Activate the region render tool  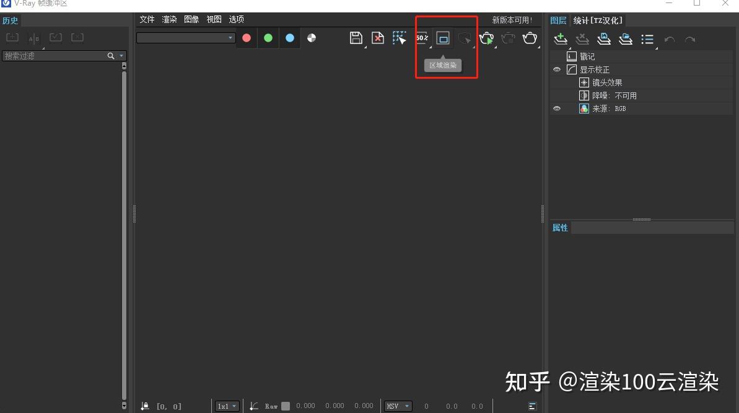(443, 38)
